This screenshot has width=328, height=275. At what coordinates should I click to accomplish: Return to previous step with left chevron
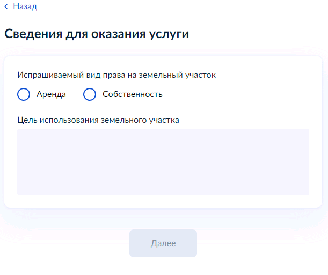6,6
